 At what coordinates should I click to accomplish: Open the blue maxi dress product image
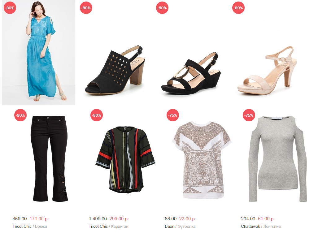(38, 53)
